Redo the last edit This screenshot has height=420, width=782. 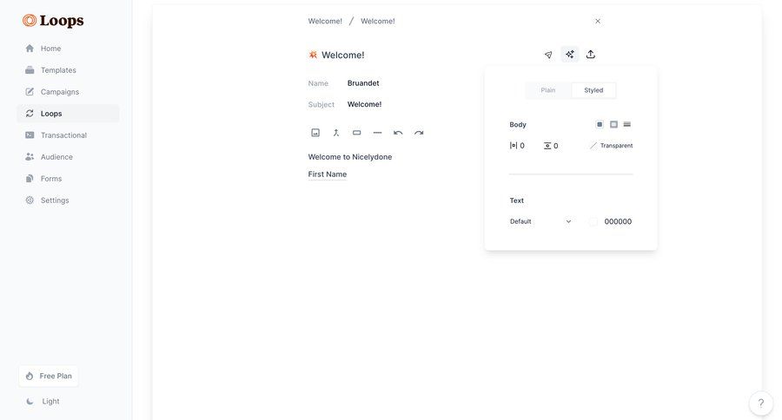point(419,133)
